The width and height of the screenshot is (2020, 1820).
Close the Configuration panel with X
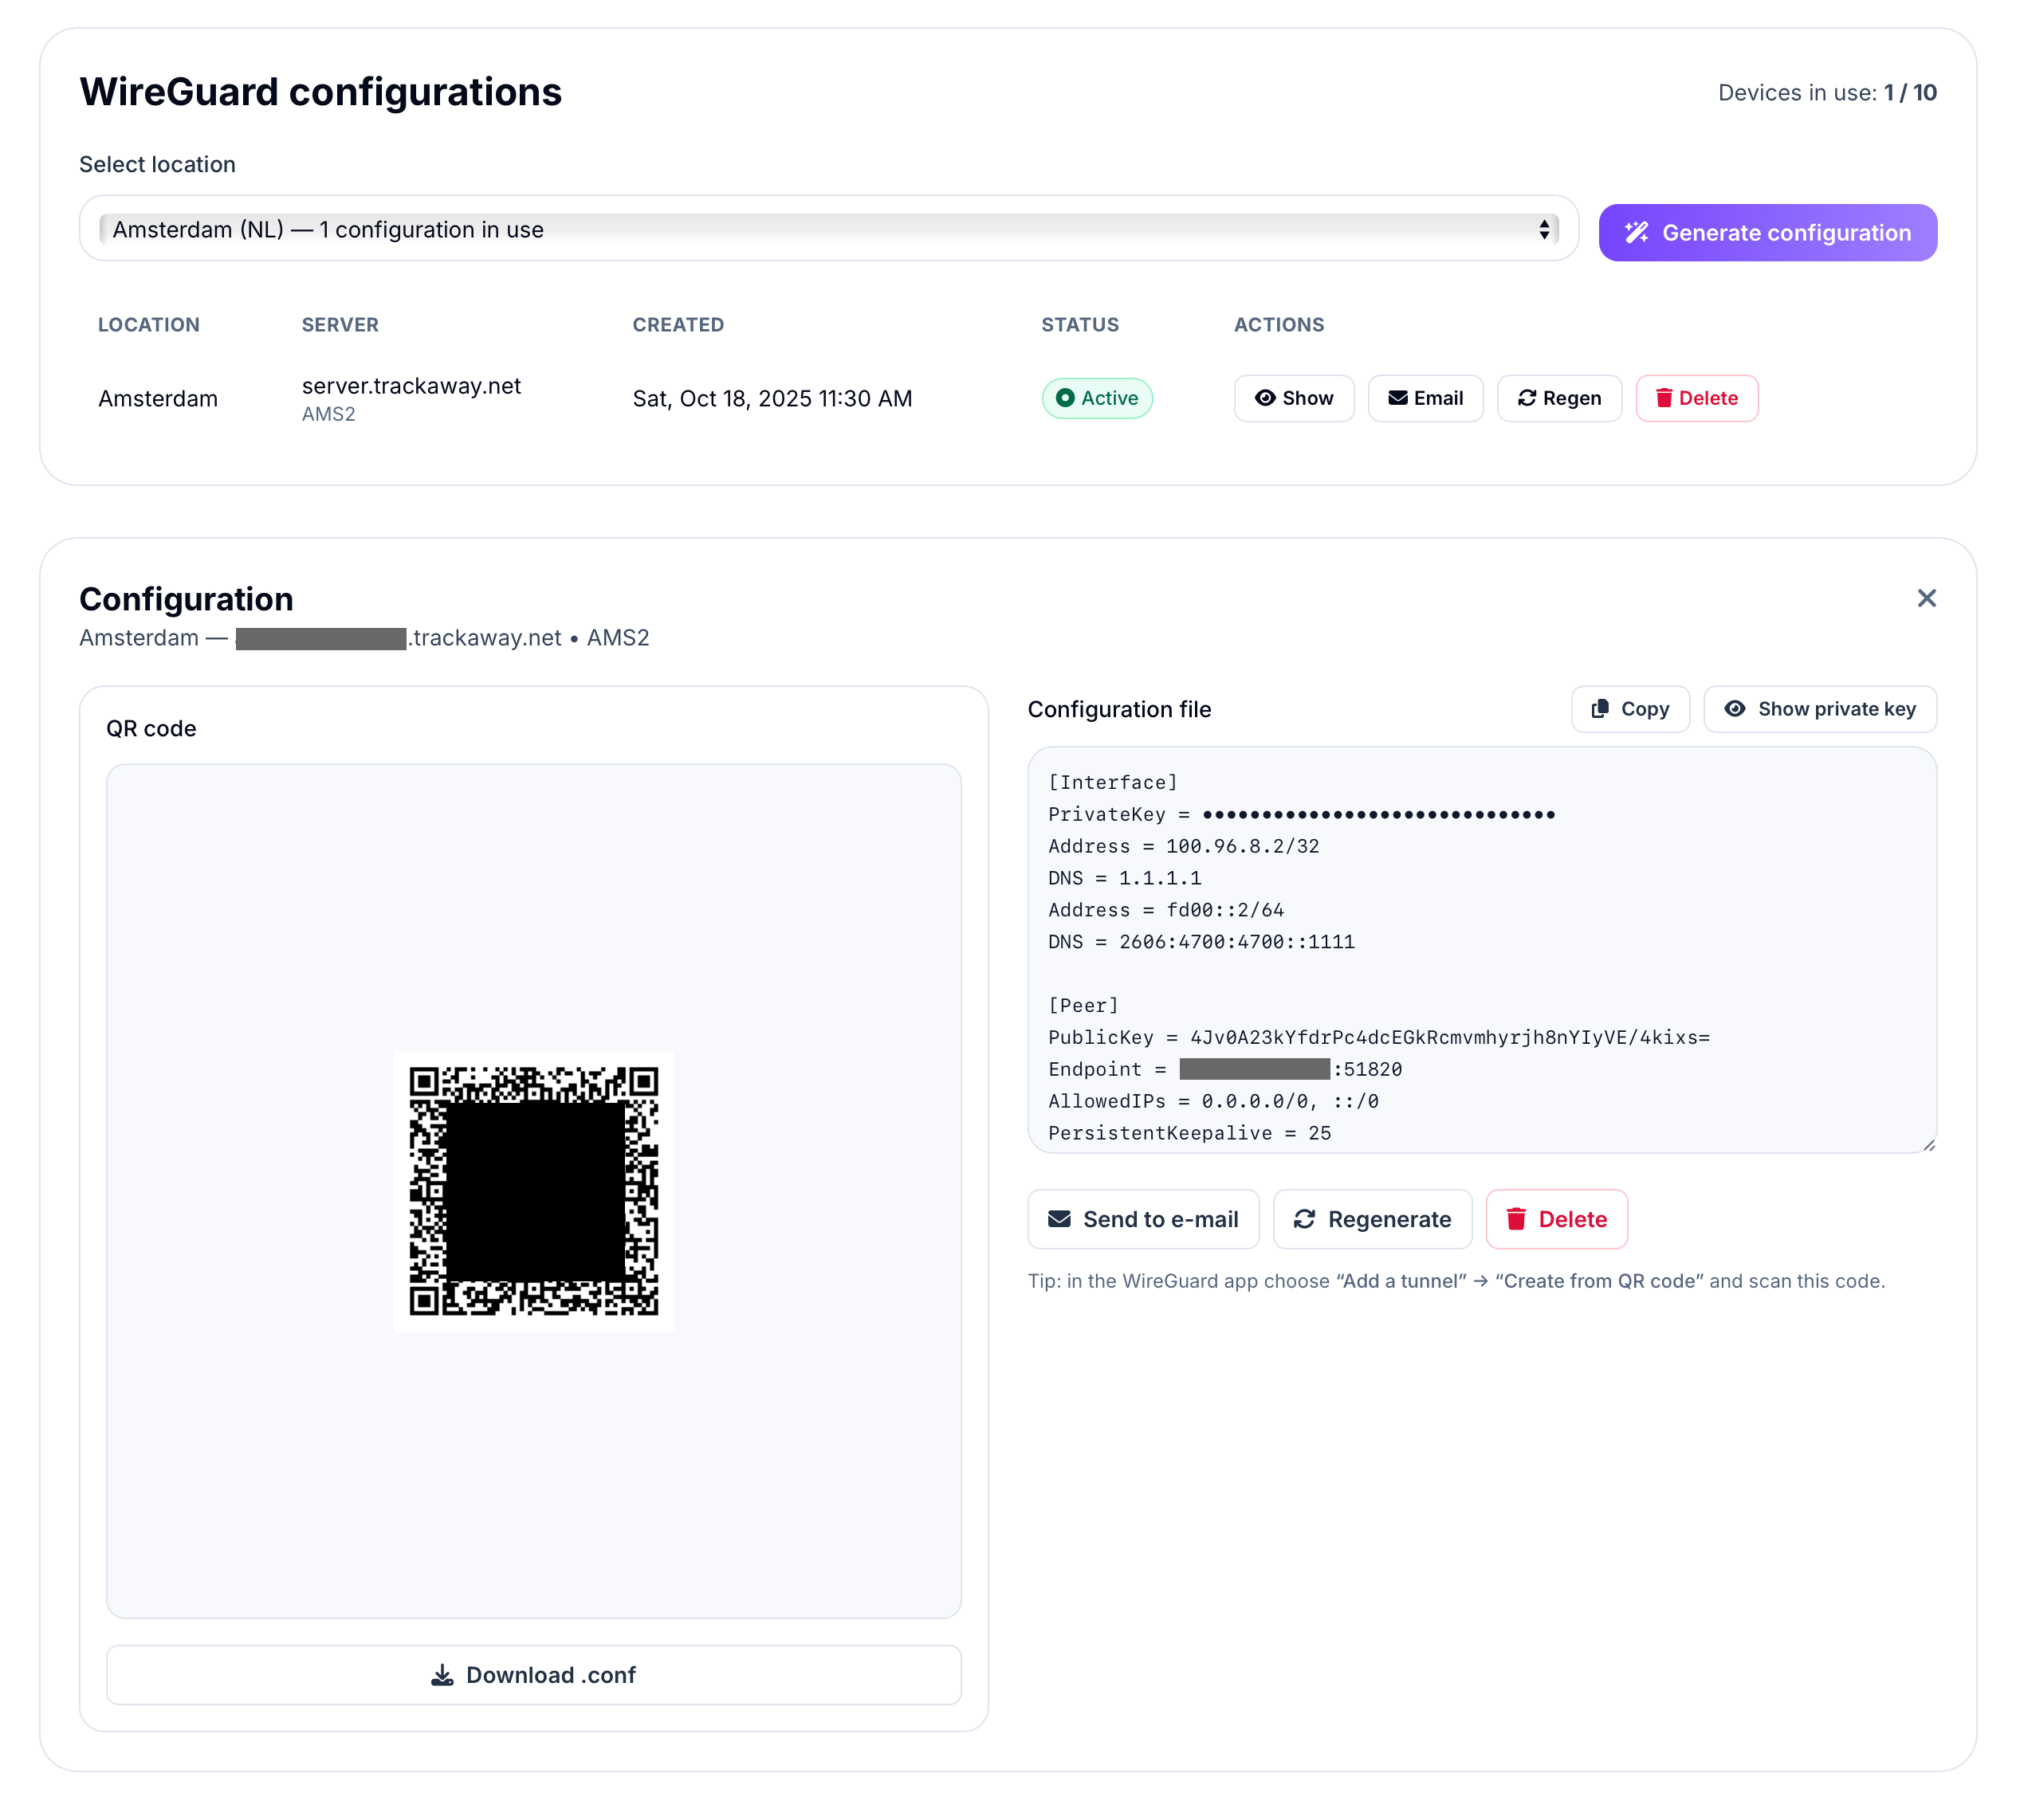(1926, 598)
